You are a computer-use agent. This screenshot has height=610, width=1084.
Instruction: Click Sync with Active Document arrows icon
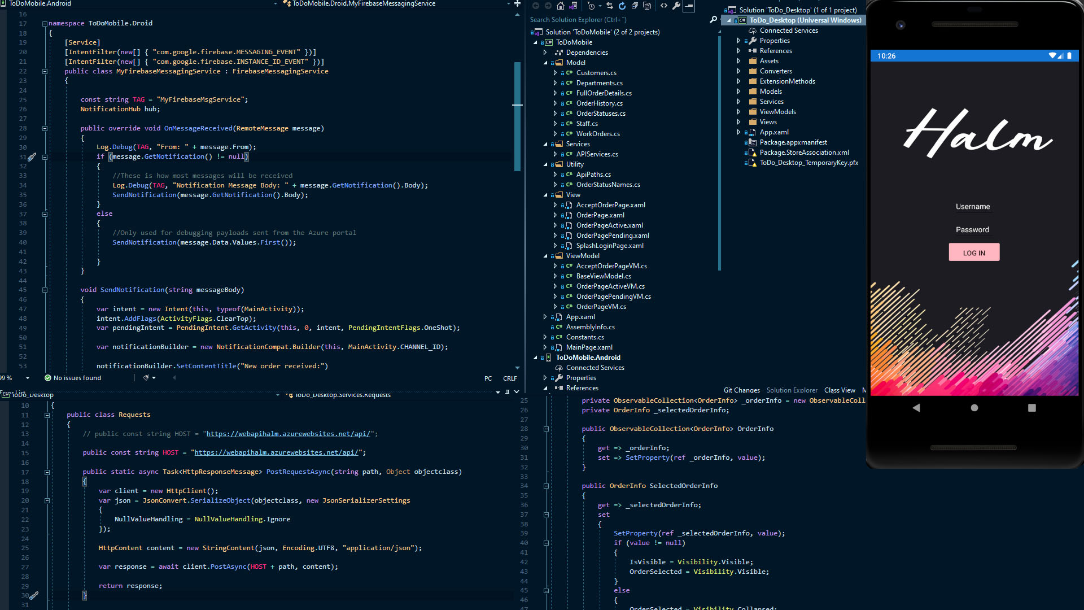(610, 6)
